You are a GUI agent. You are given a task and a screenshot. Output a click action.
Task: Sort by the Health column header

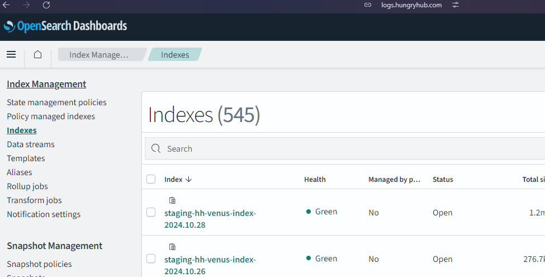tap(315, 180)
